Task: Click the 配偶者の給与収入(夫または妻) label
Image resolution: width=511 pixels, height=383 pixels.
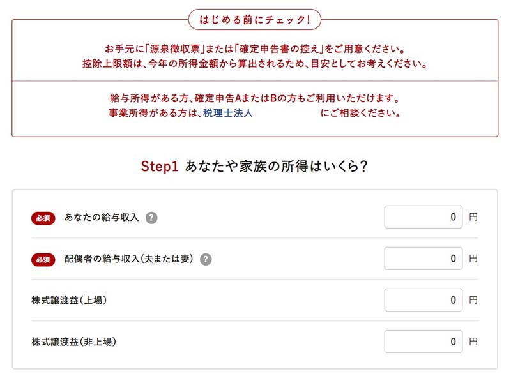Action: (x=128, y=259)
